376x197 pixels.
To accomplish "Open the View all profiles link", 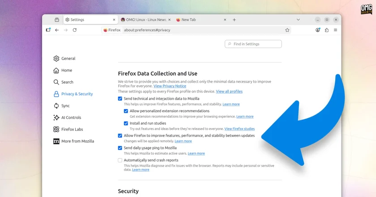I will (x=229, y=92).
